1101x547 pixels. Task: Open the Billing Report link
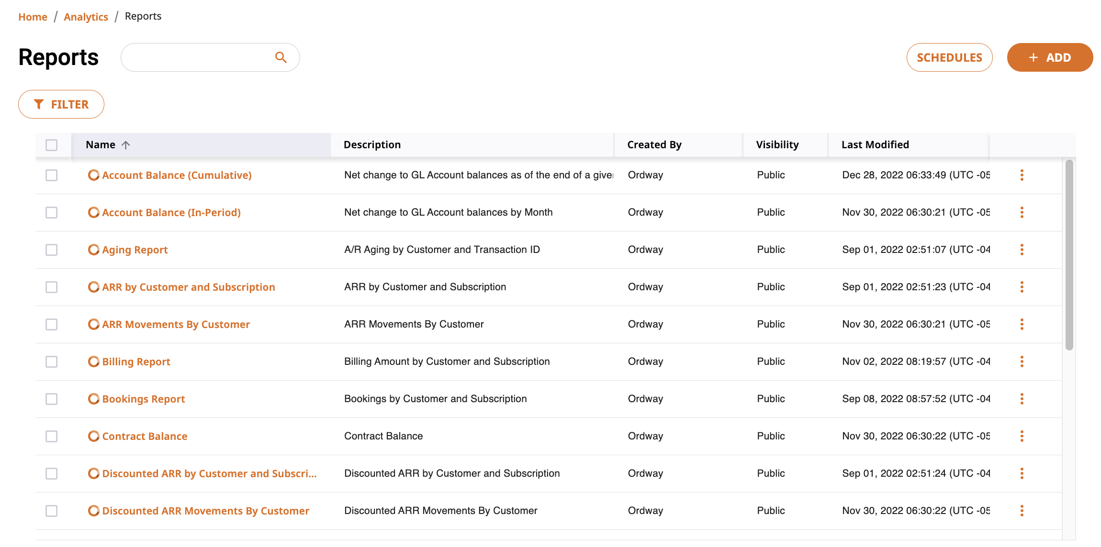pos(136,361)
